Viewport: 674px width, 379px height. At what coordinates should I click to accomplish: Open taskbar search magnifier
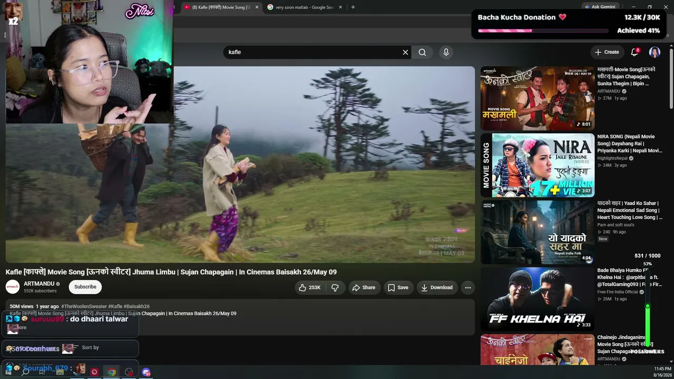(25, 372)
